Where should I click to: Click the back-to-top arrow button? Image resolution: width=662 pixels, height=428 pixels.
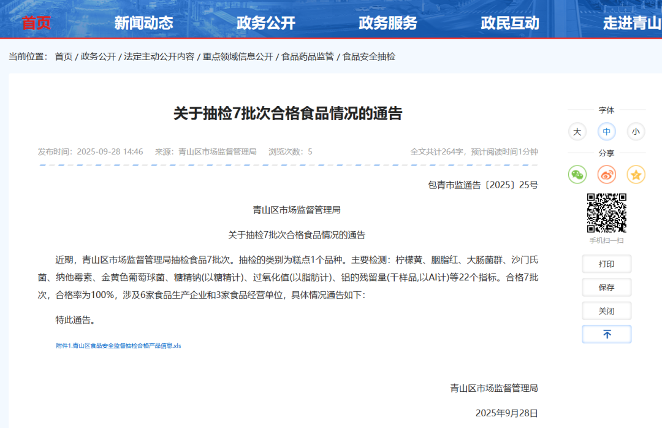click(x=606, y=334)
